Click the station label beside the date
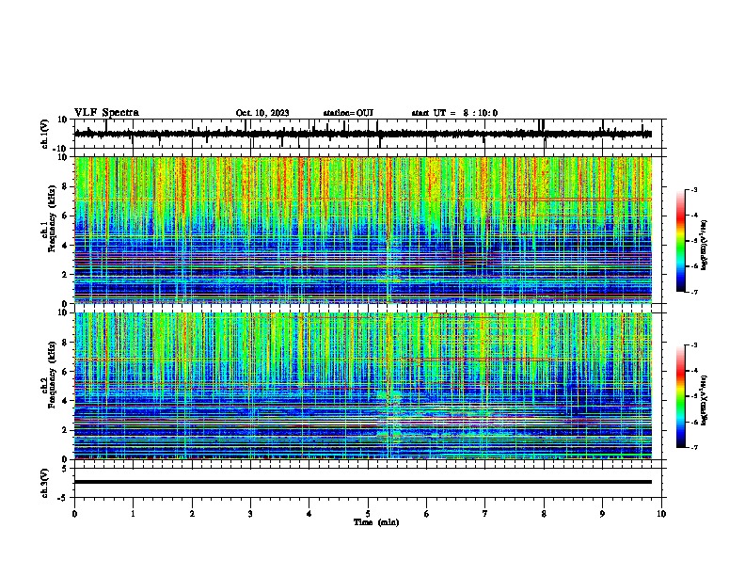Viewport: 745px width, 576px height. [348, 113]
